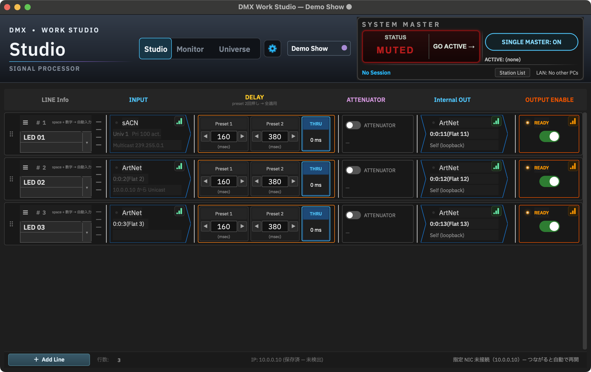This screenshot has height=372, width=591.
Task: Open the LED 01 line hamburger menu
Action: (x=25, y=123)
